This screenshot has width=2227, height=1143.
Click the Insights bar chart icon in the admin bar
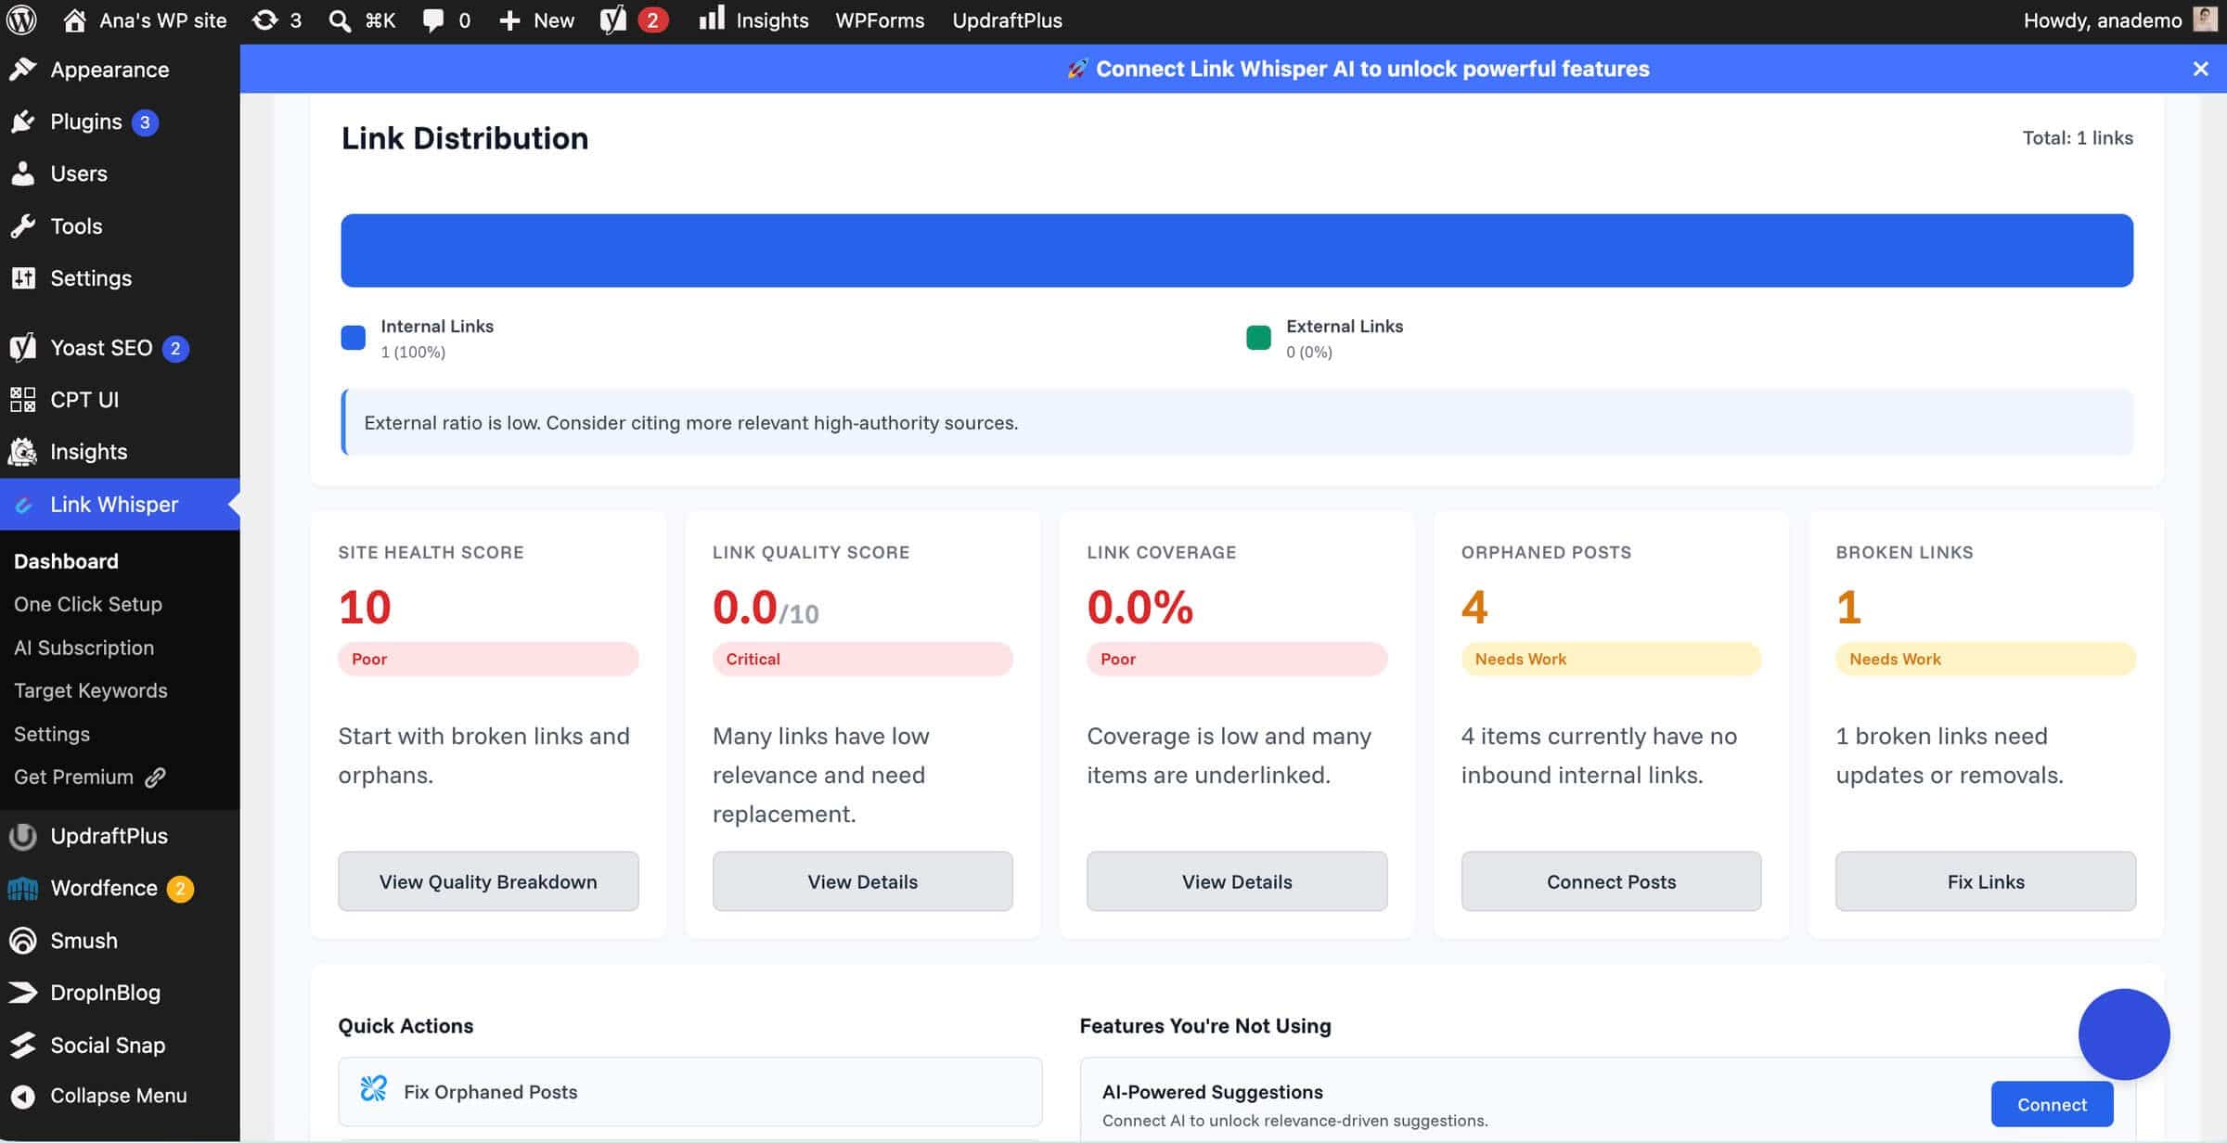click(x=712, y=19)
